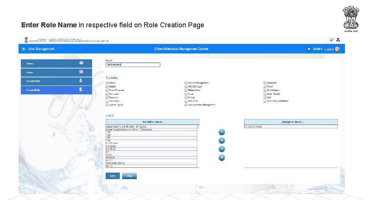Check the HMO Manager module
Image resolution: width=370 pixels, height=208 pixels.
186,87
